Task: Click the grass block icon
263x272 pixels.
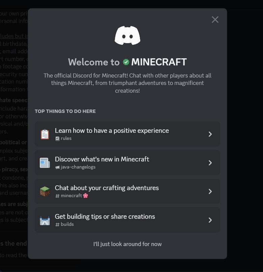Action: 45,191
